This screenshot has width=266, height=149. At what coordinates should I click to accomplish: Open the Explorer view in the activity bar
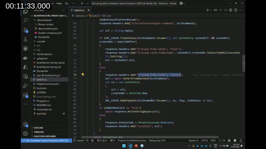pos(25,12)
